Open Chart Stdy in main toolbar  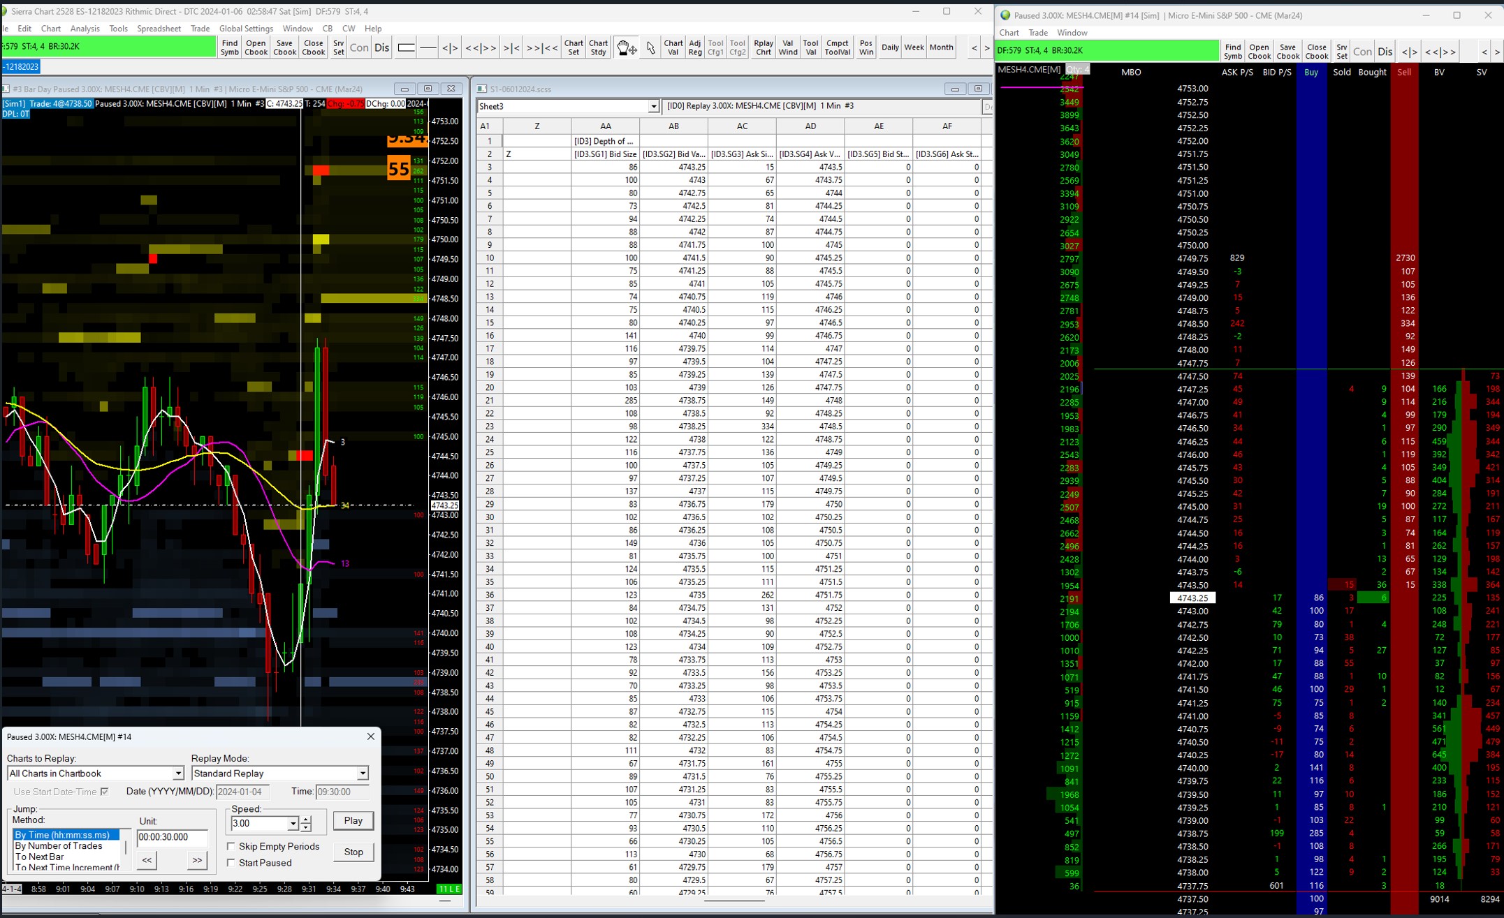598,47
